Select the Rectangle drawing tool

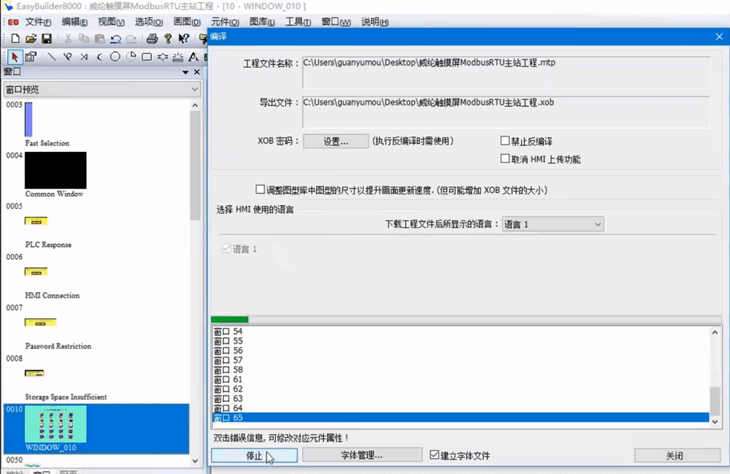147,57
